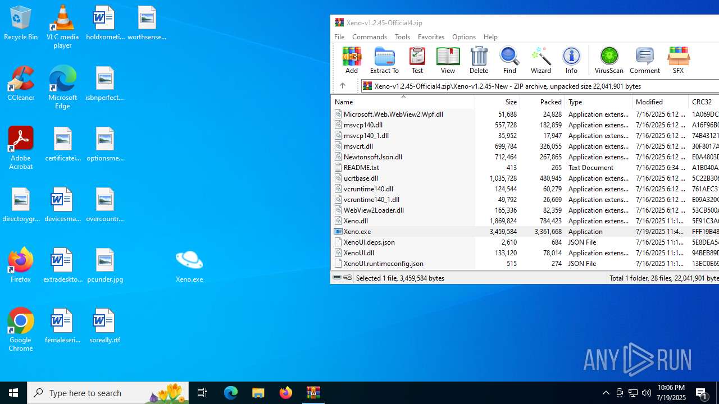Open the View toolbar icon
This screenshot has width=719, height=404.
[x=448, y=60]
